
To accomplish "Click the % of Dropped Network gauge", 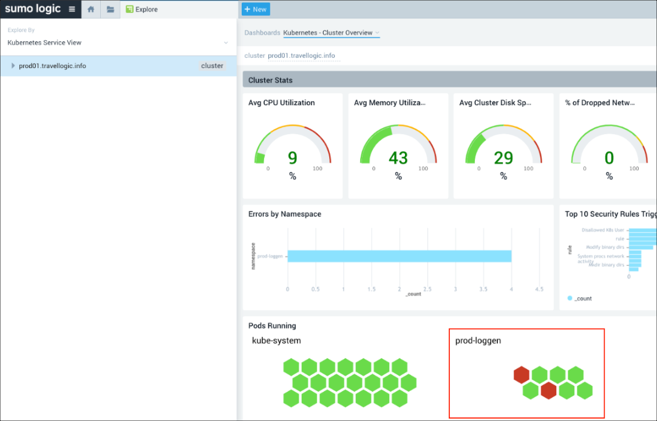I will [x=608, y=149].
